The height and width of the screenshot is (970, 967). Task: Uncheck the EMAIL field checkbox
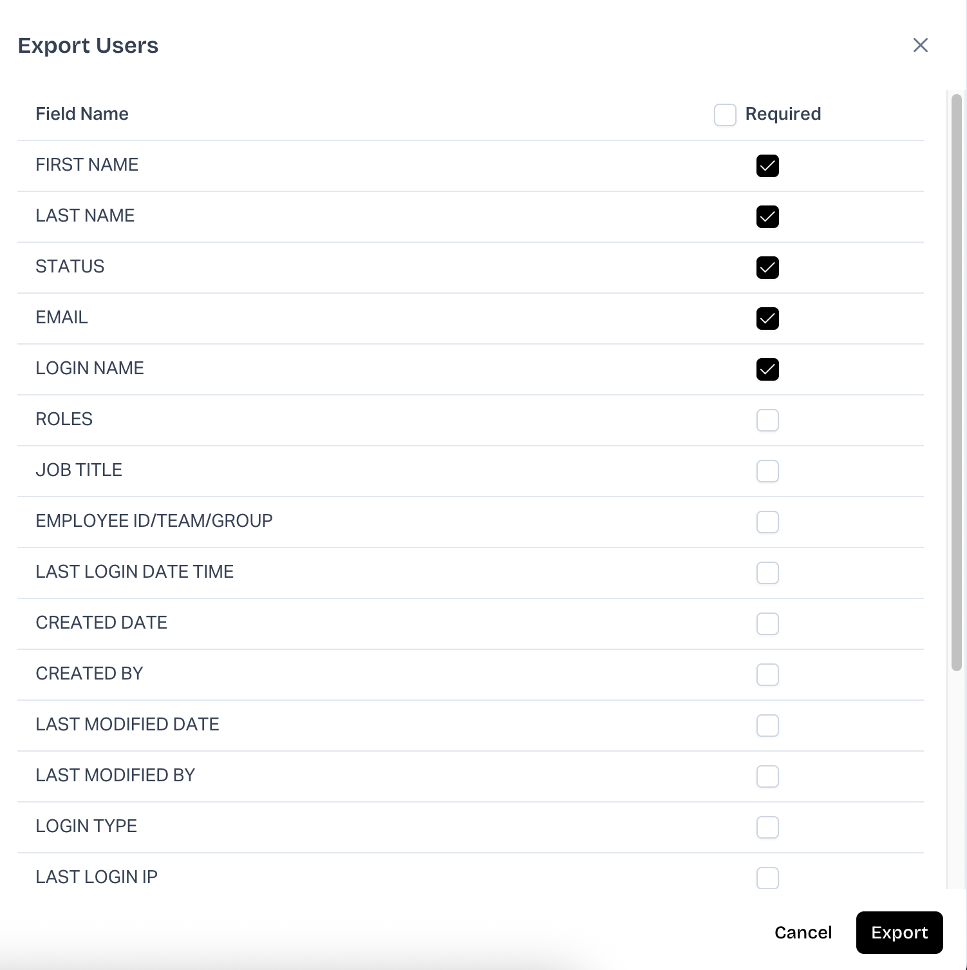click(x=767, y=318)
